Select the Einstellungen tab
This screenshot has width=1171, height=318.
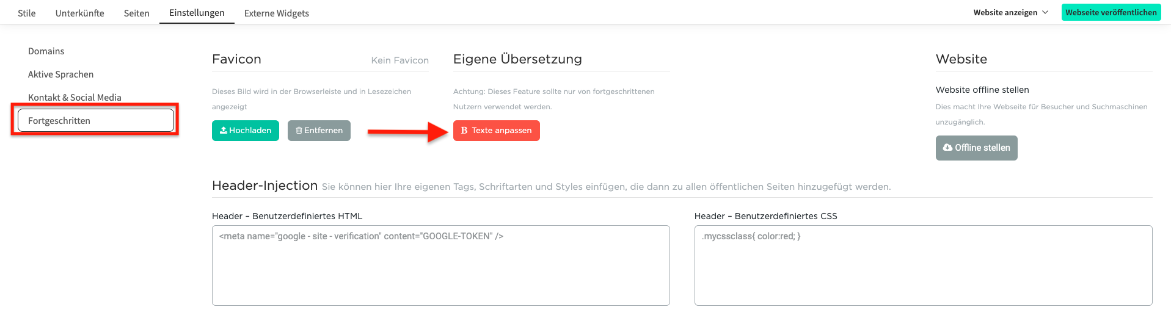[197, 12]
